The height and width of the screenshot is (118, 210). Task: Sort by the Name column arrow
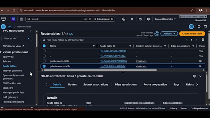[94, 46]
